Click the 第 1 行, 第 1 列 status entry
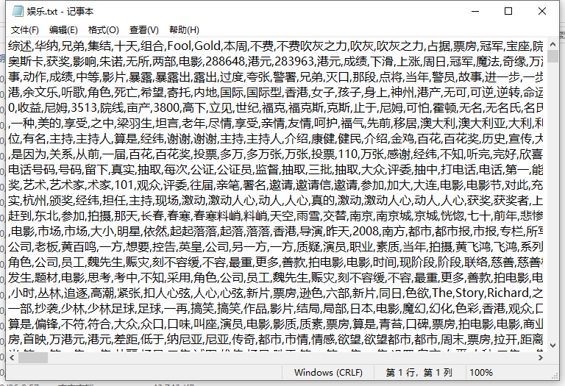 click(419, 372)
